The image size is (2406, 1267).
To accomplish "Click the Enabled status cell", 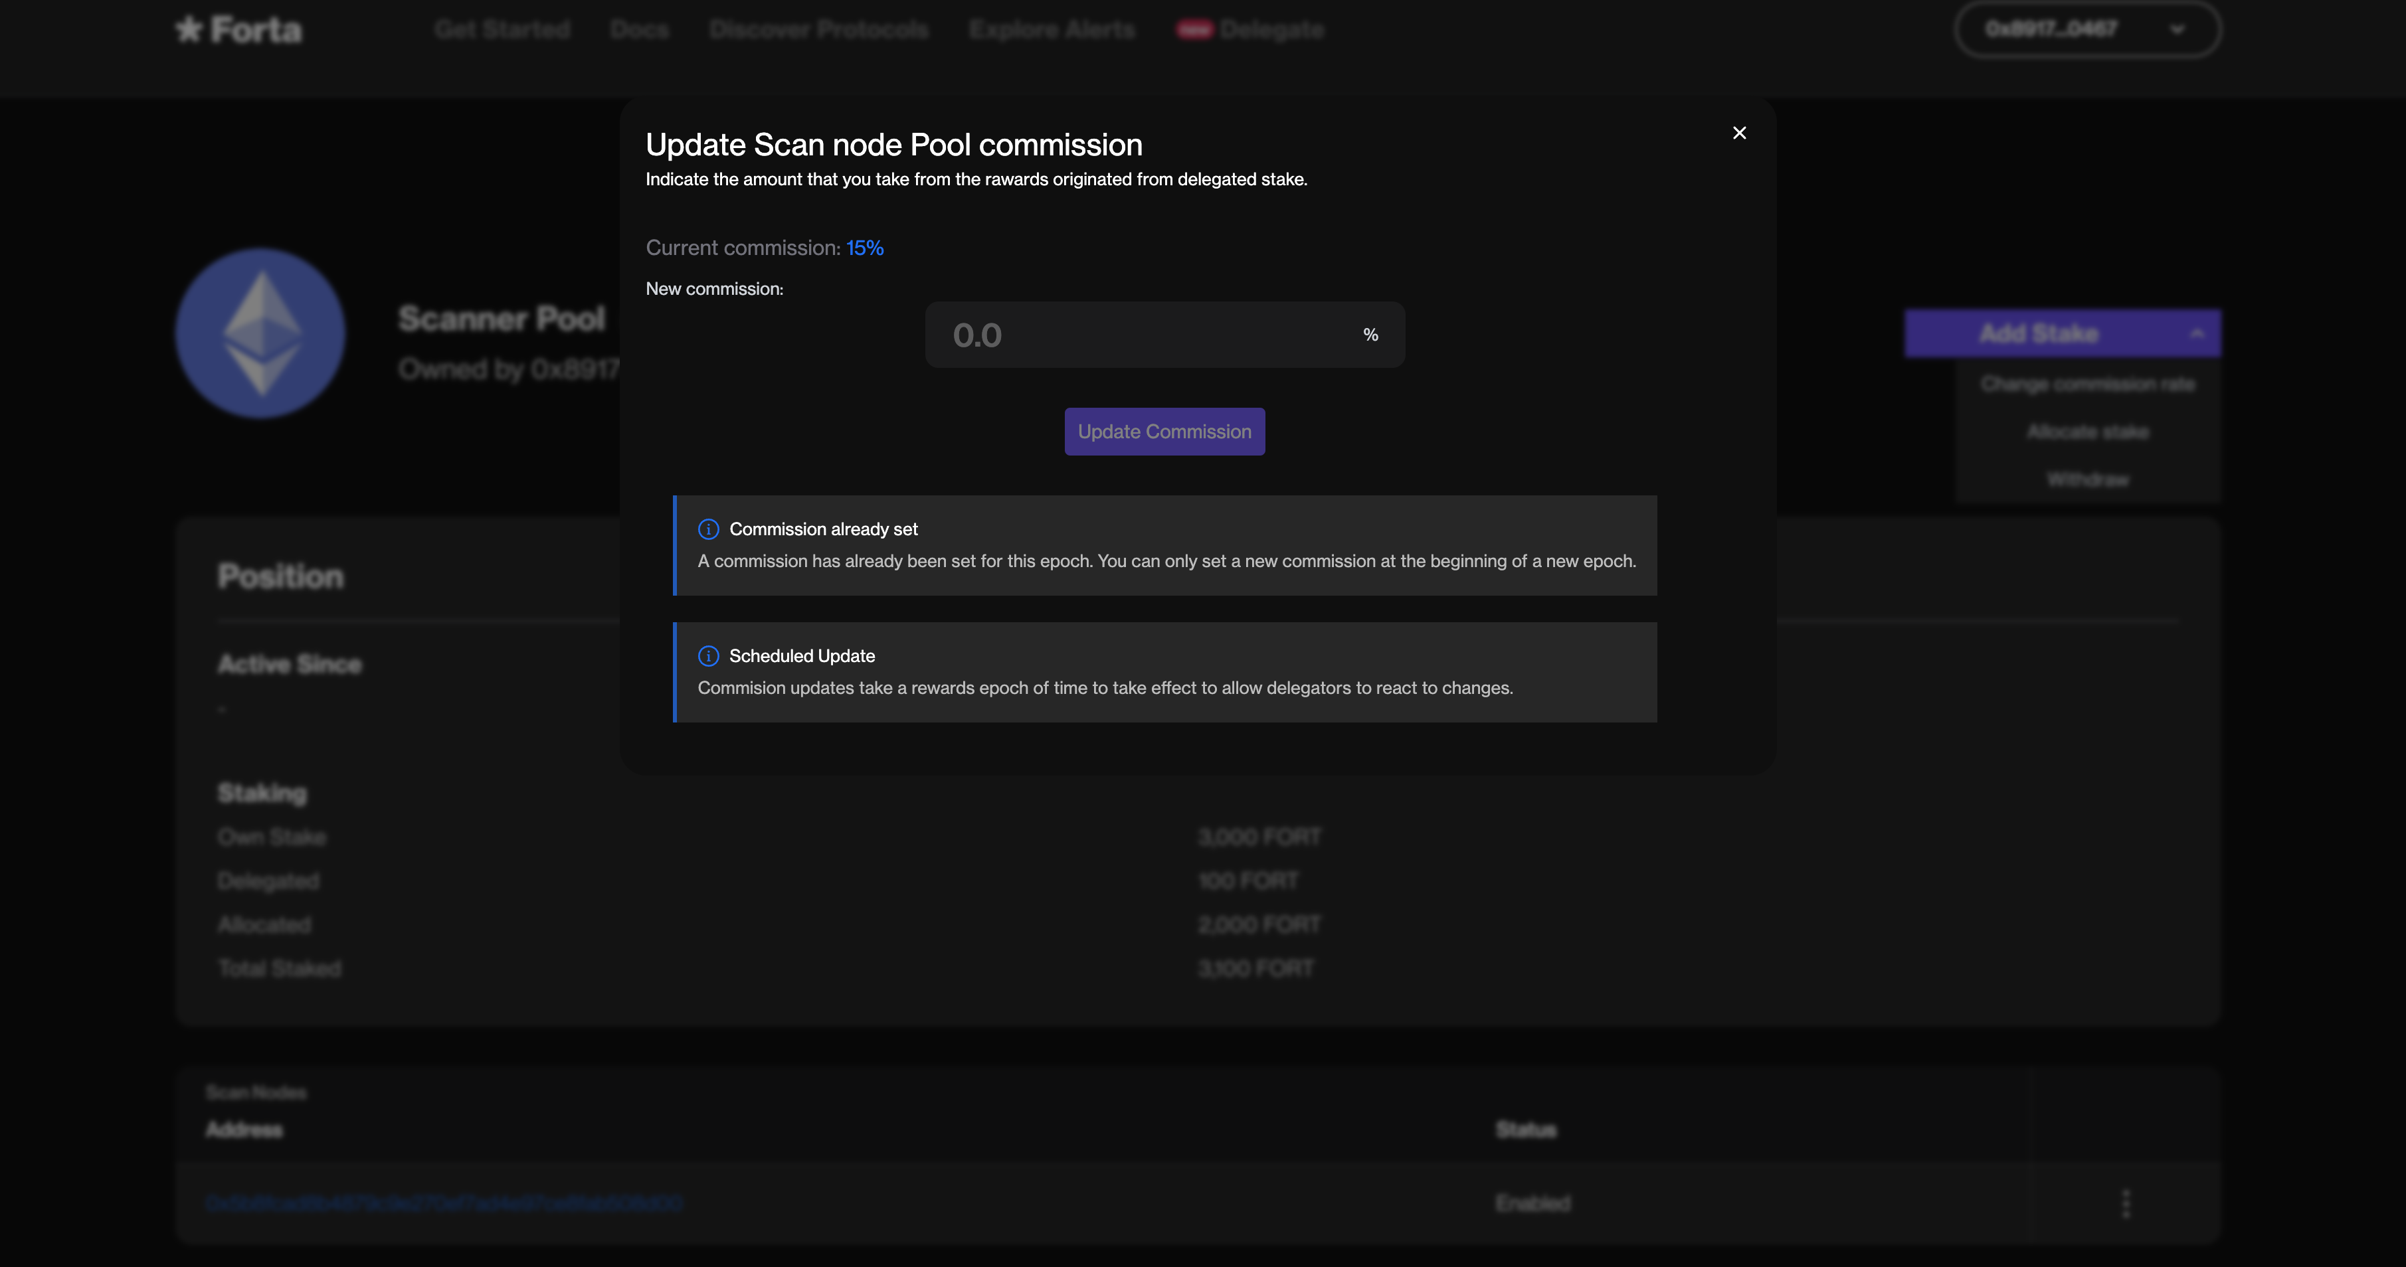I will 1534,1203.
